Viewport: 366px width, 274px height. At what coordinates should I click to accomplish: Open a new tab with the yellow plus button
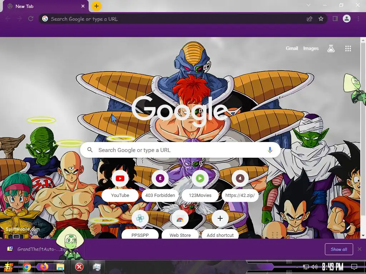[97, 6]
